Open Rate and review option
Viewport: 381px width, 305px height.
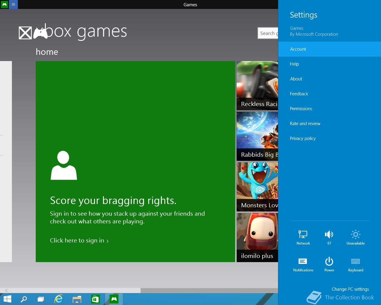coord(330,124)
